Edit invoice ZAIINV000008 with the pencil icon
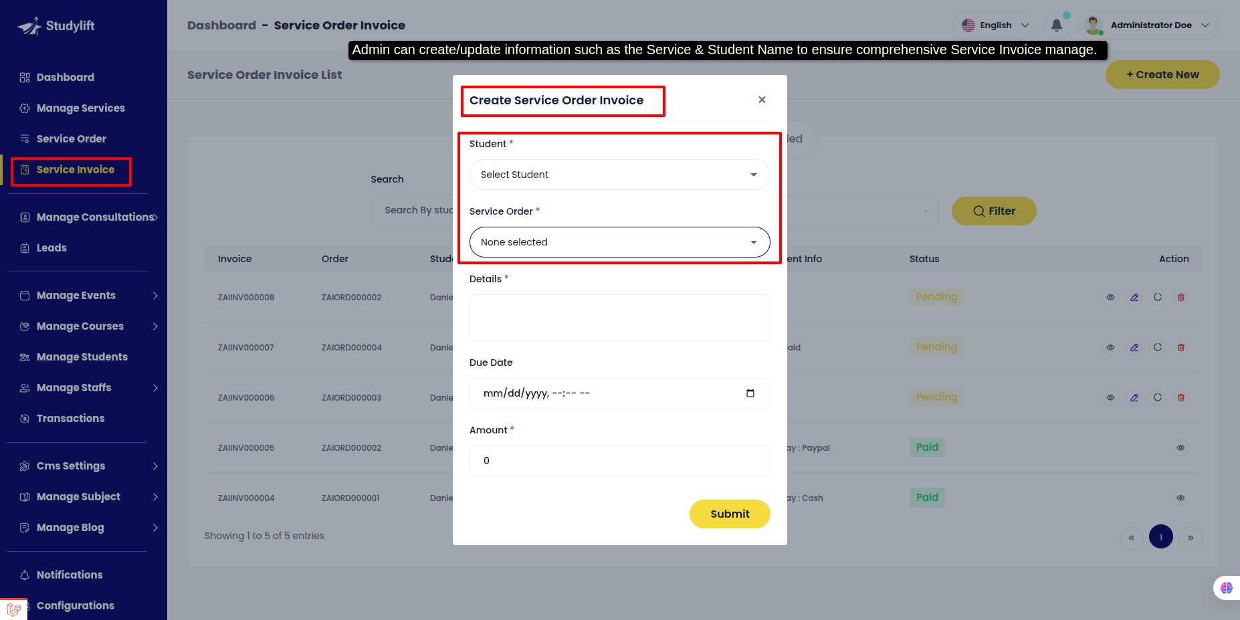This screenshot has width=1240, height=620. (1134, 297)
